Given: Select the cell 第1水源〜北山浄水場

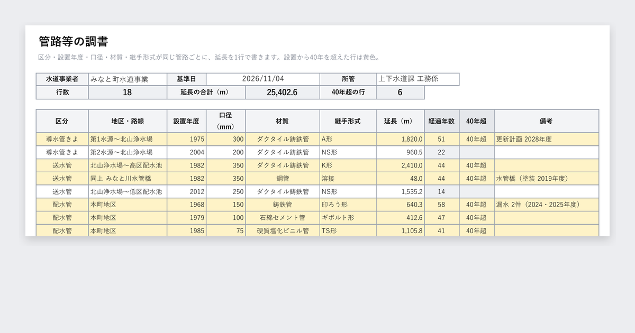Looking at the screenshot, I should coord(128,140).
